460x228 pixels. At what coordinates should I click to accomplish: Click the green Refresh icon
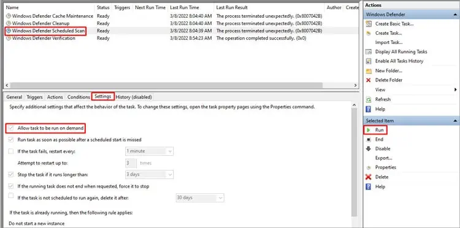[369, 100]
